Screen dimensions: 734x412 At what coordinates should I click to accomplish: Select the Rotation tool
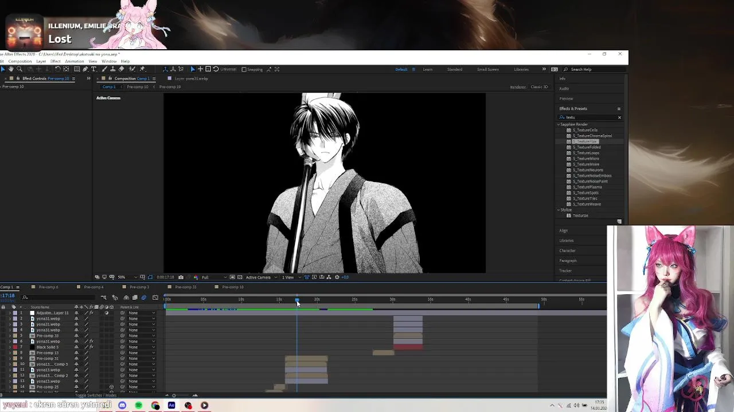tap(58, 69)
